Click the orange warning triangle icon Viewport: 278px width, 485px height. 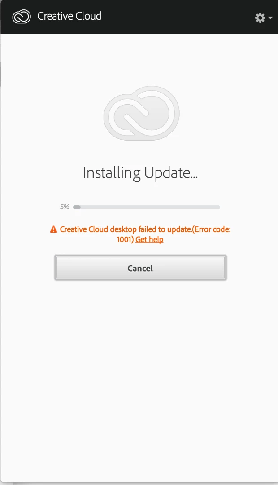(53, 229)
